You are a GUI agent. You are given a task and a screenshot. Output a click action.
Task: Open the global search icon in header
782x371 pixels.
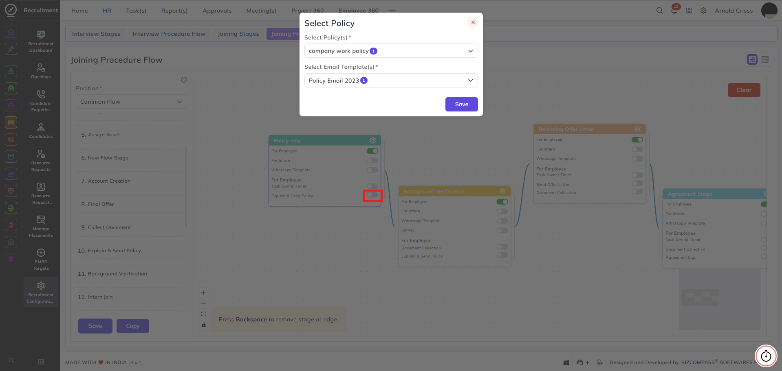[659, 11]
